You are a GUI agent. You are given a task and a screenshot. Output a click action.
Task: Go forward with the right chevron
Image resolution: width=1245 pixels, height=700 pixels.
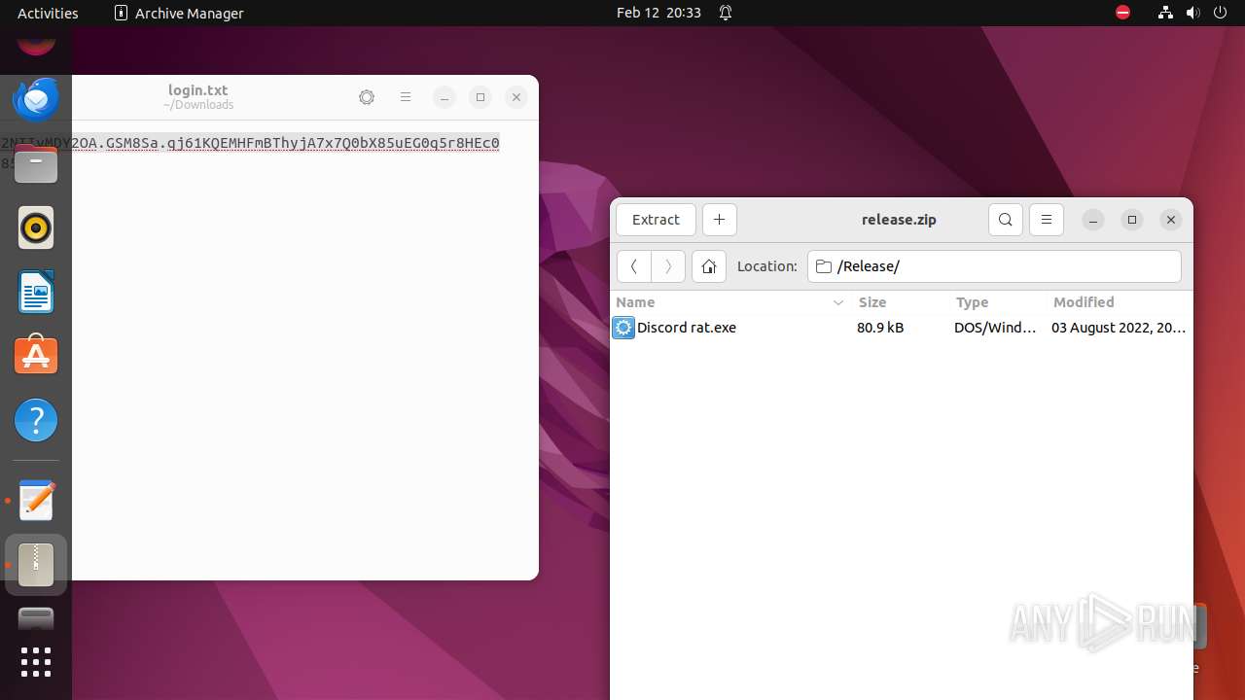668,266
